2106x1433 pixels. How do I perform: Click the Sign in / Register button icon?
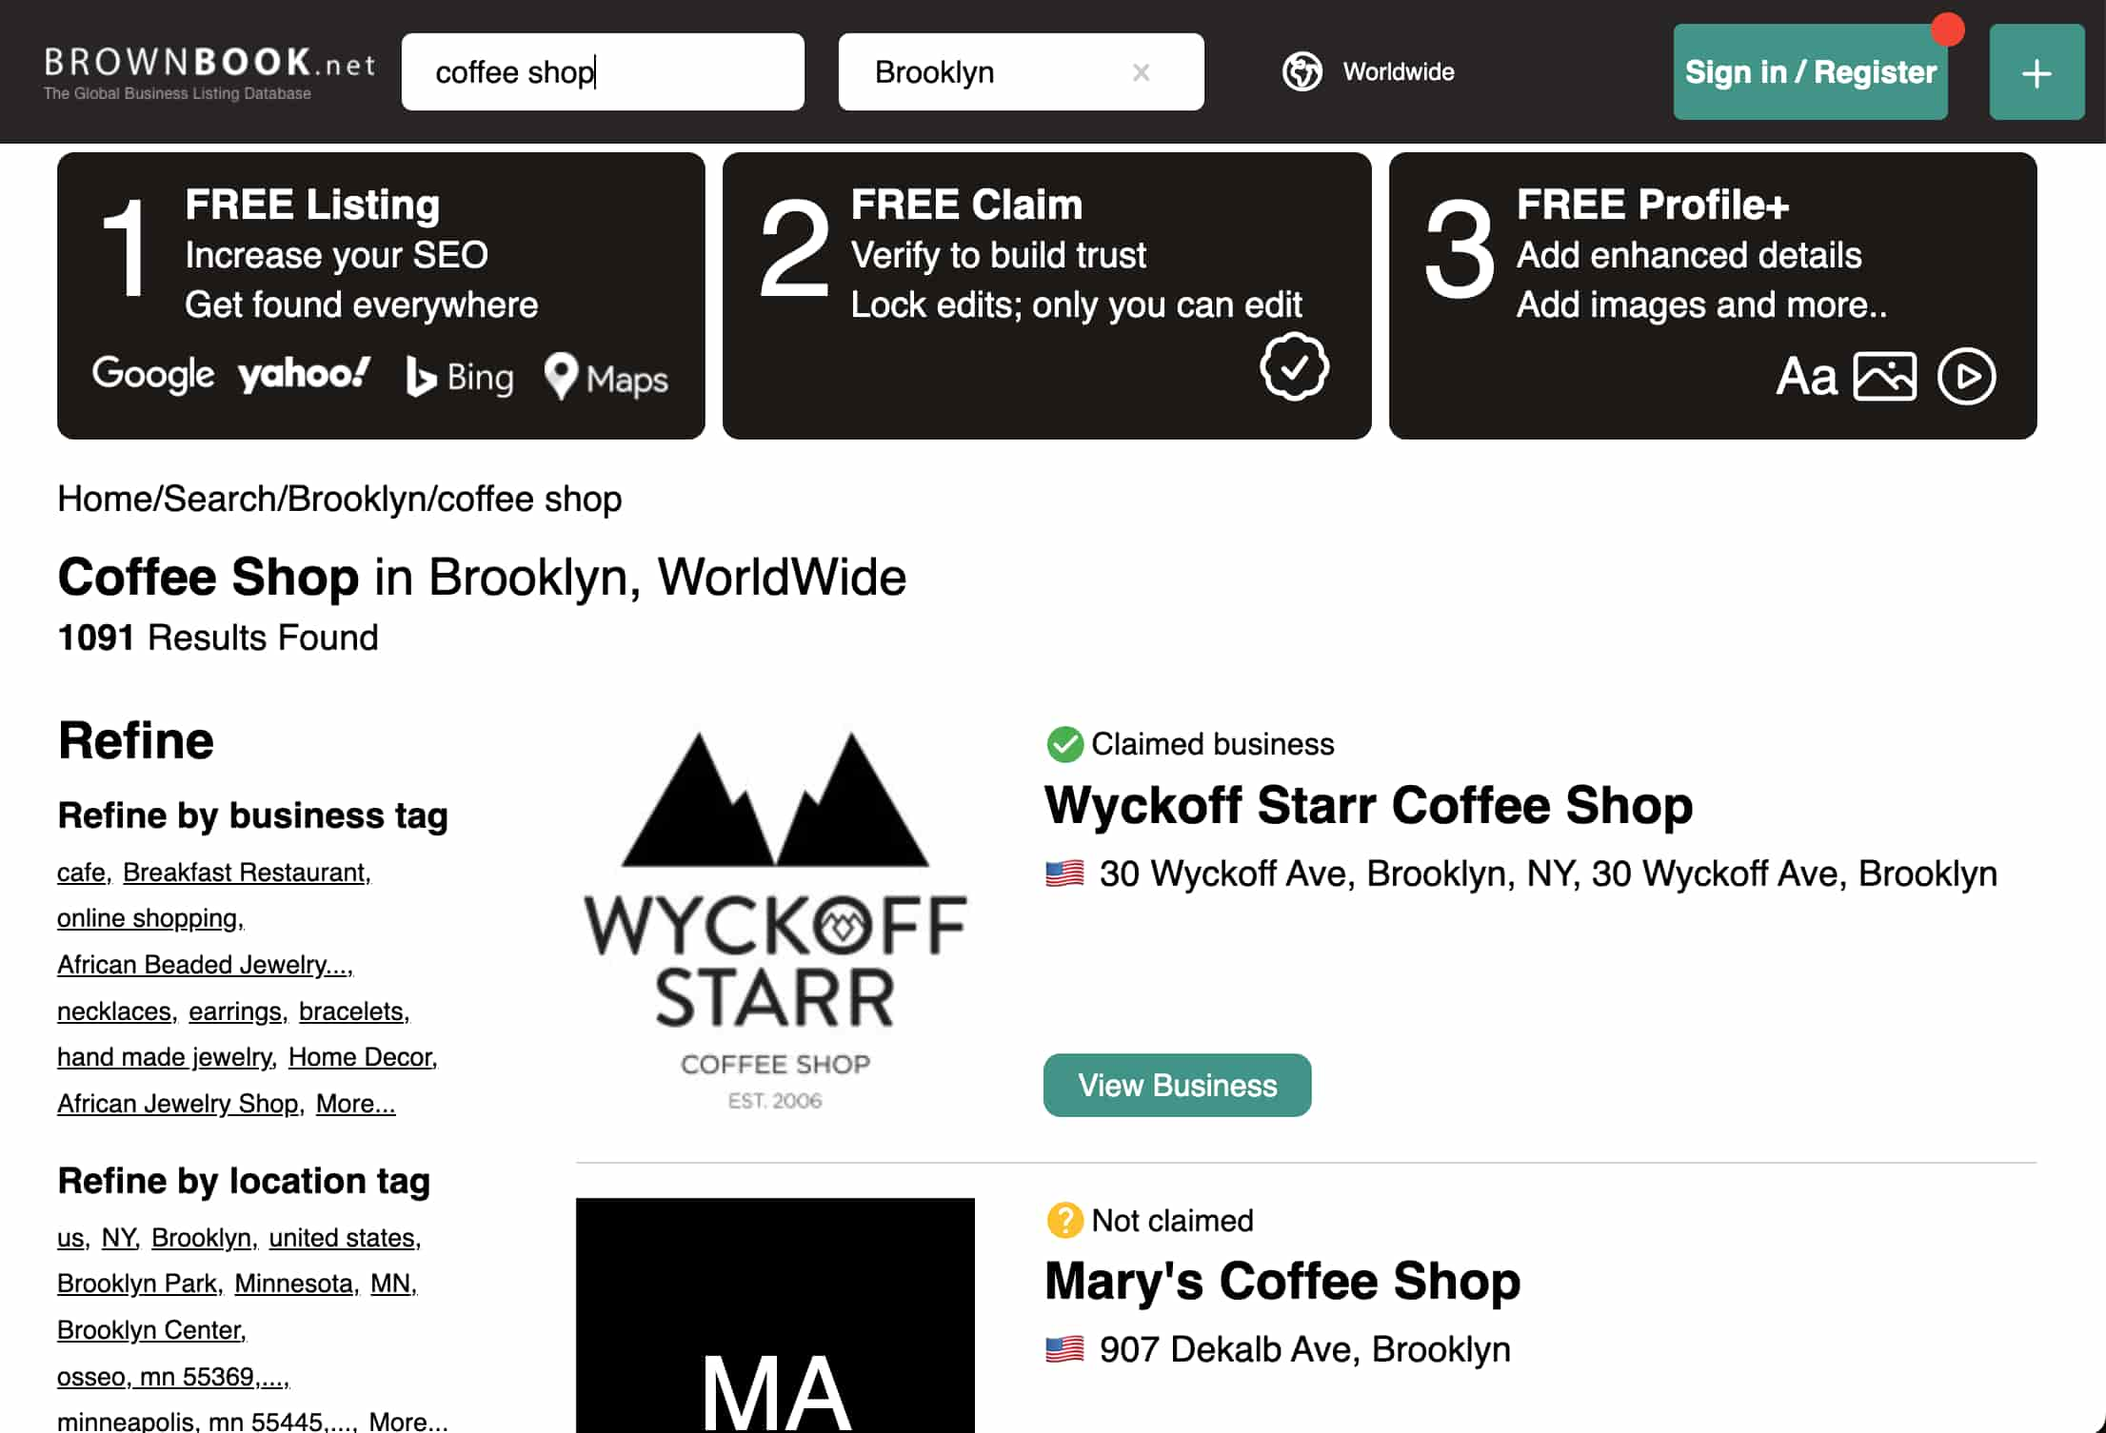coord(1810,70)
